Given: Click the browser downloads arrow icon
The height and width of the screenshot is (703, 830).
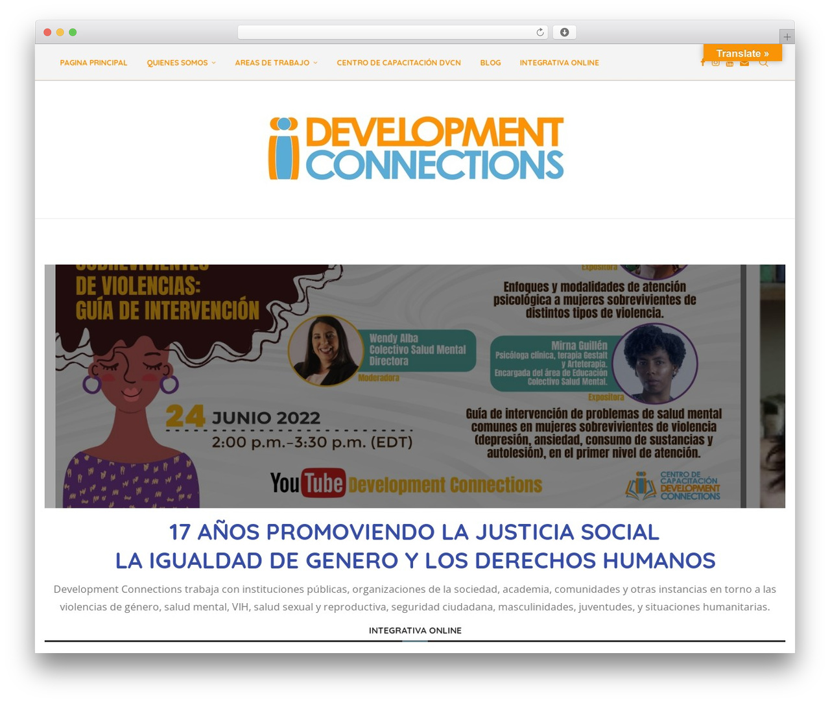Looking at the screenshot, I should pos(565,32).
